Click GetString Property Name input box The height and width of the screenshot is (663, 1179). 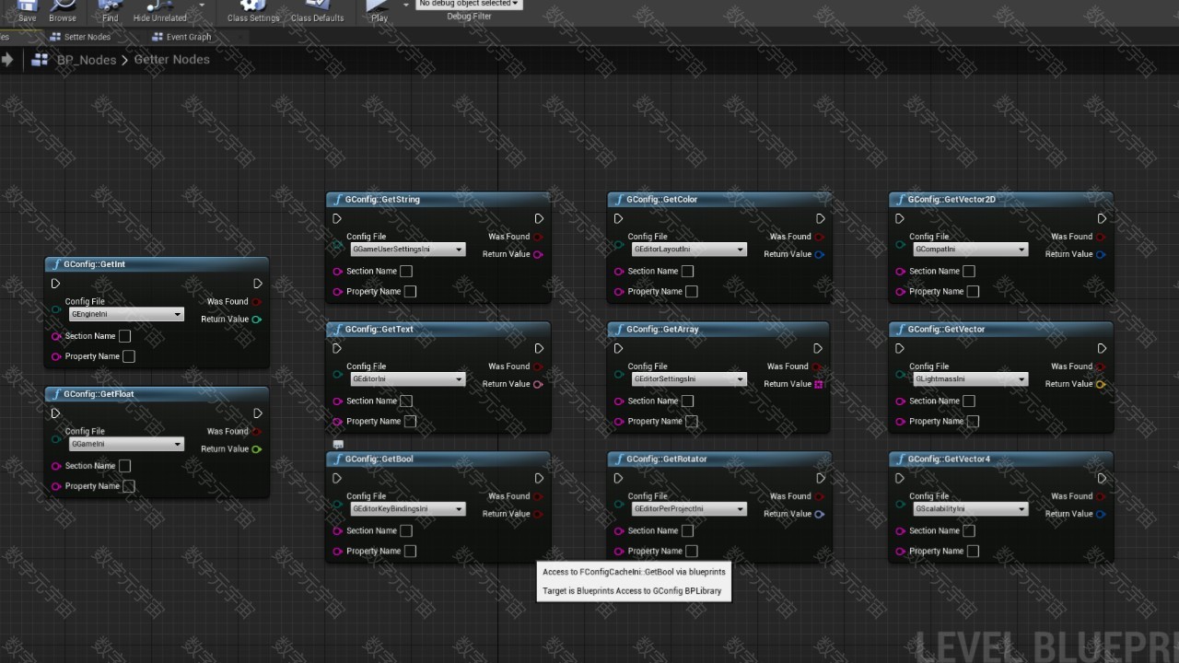[410, 292]
